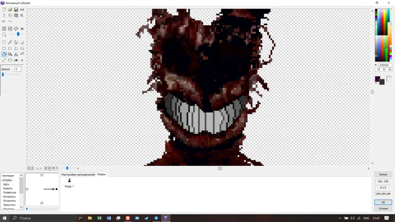Select the Ellipse shape tool
The height and width of the screenshot is (222, 395).
(x=10, y=48)
